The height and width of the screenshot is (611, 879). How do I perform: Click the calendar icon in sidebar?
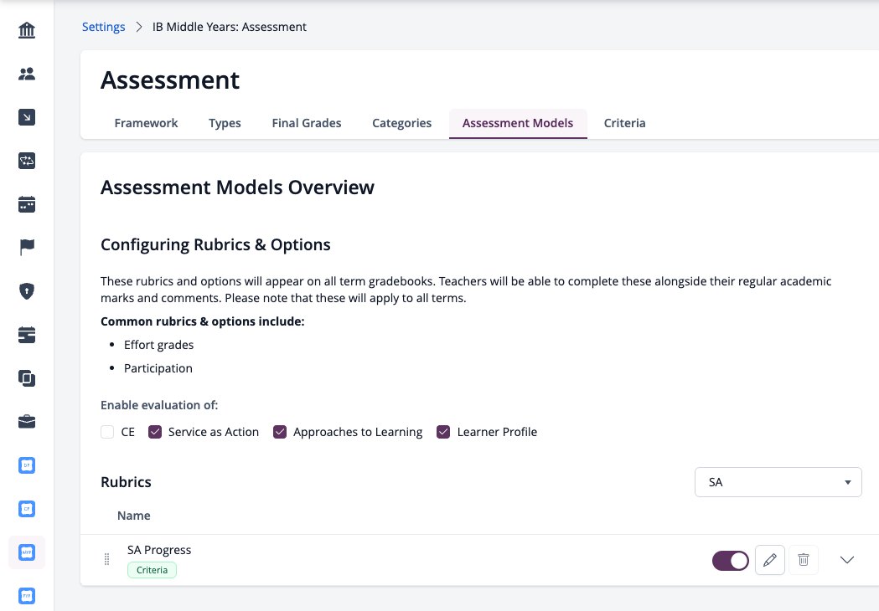[26, 204]
